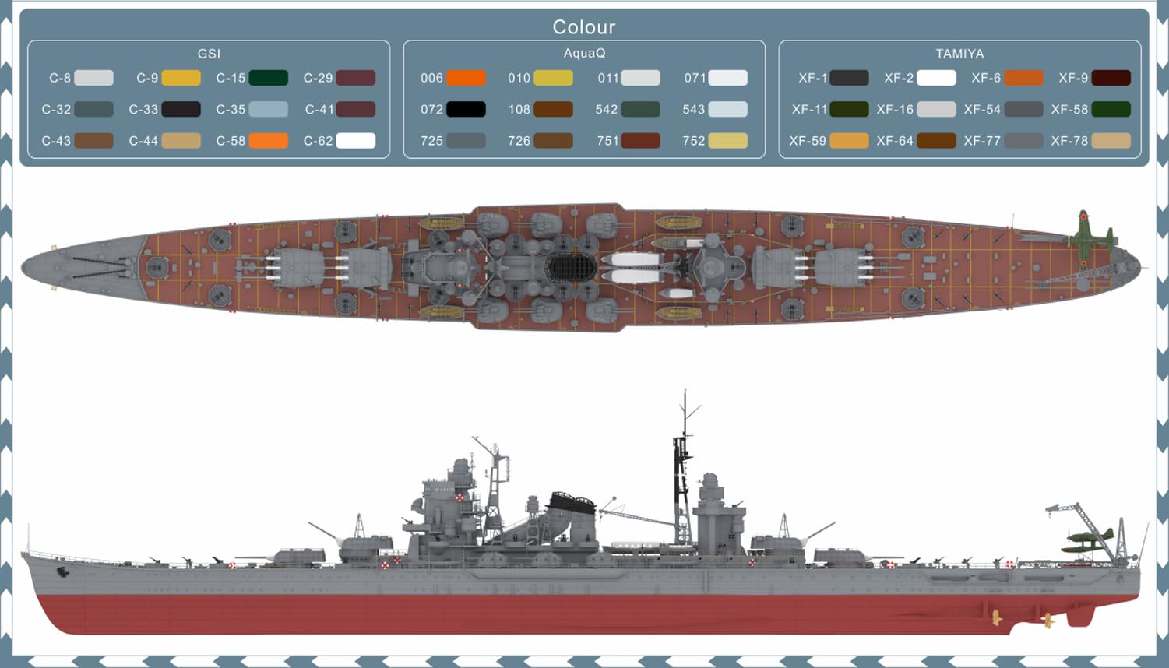
Task: Click the AquaQ panel header
Action: 583,54
